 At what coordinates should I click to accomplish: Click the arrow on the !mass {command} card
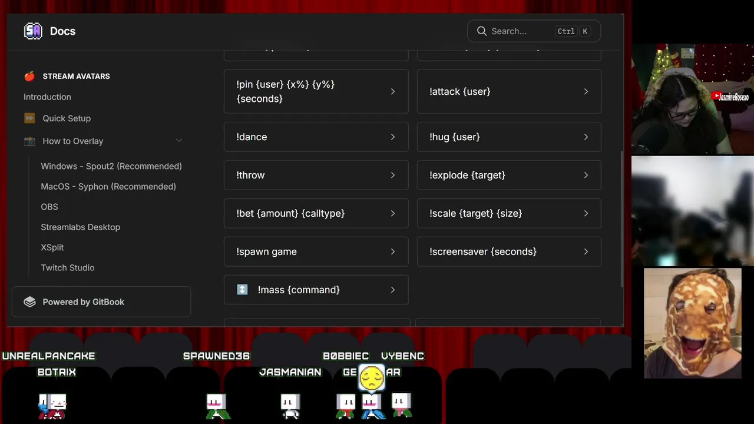[393, 290]
